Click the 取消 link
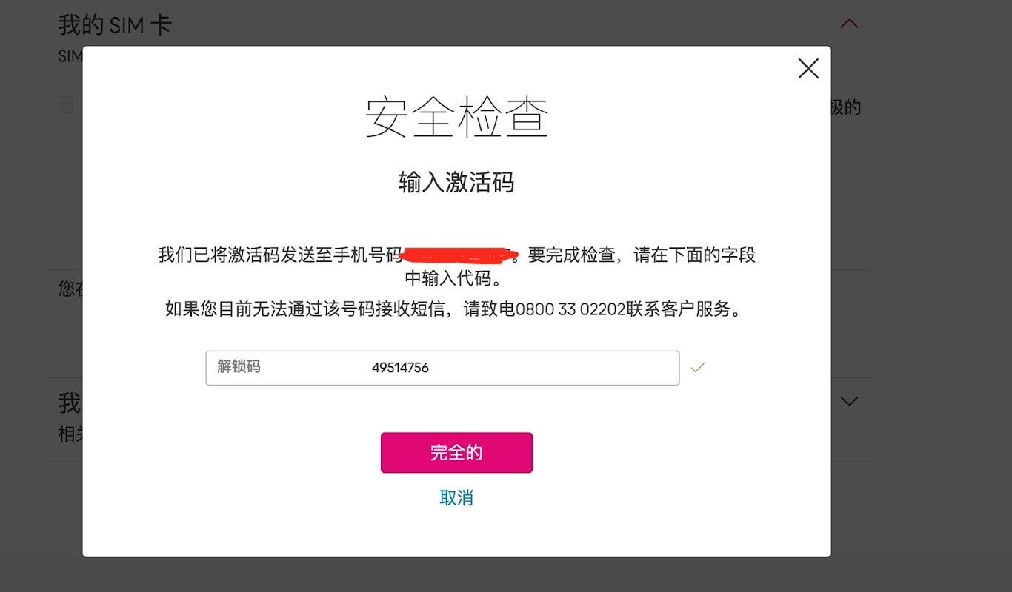Viewport: 1012px width, 592px height. tap(456, 498)
